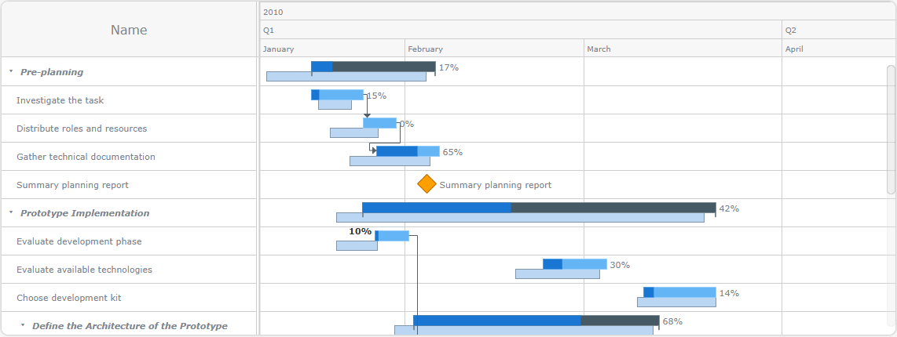Click the Gather technical documentation 65% bar
Screen dimensions: 897x337
tap(408, 151)
